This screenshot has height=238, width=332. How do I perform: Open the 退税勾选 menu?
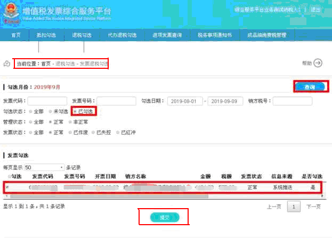[82, 35]
